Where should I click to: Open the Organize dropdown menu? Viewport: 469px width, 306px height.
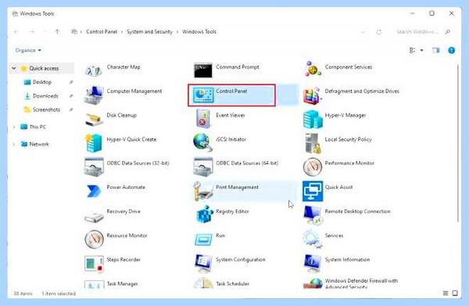click(x=28, y=50)
